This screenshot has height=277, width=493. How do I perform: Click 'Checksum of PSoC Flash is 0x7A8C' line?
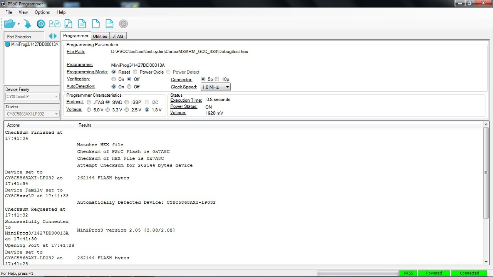123,151
